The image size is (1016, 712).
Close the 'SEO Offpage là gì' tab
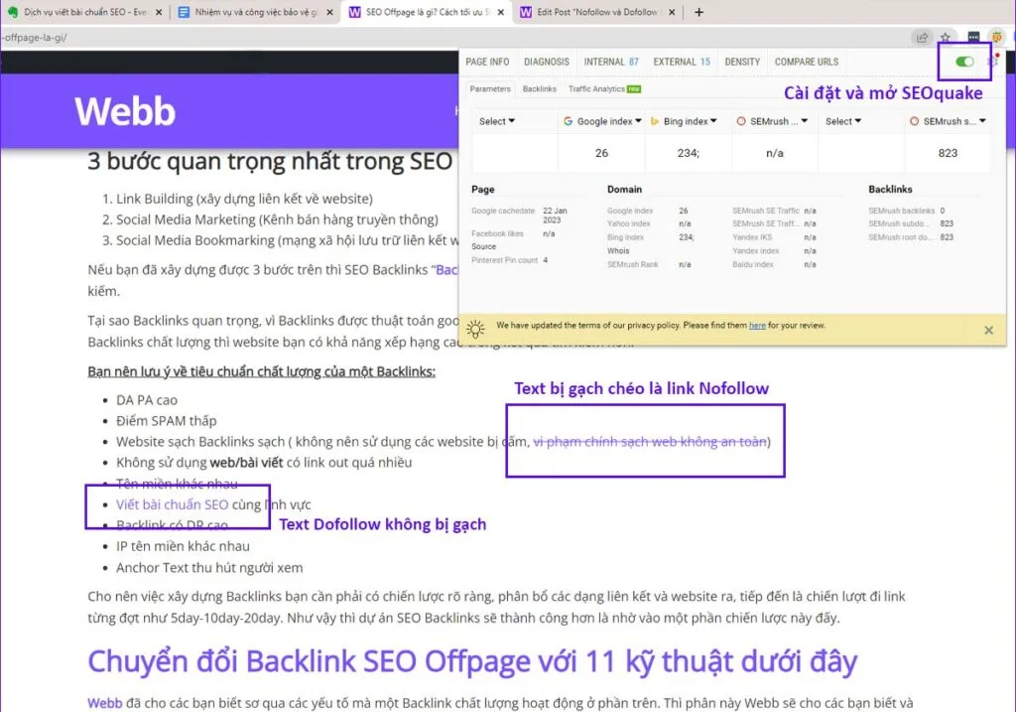(500, 12)
